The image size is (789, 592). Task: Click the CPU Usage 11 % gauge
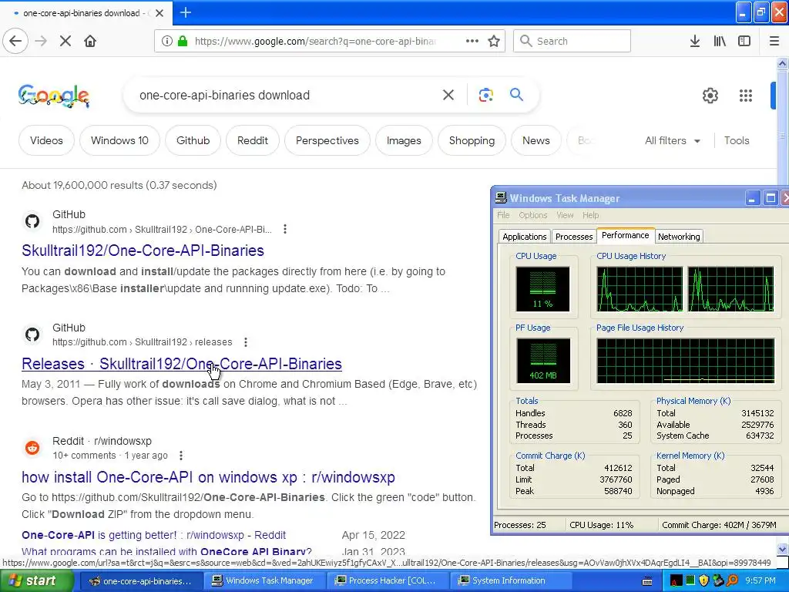coord(542,289)
